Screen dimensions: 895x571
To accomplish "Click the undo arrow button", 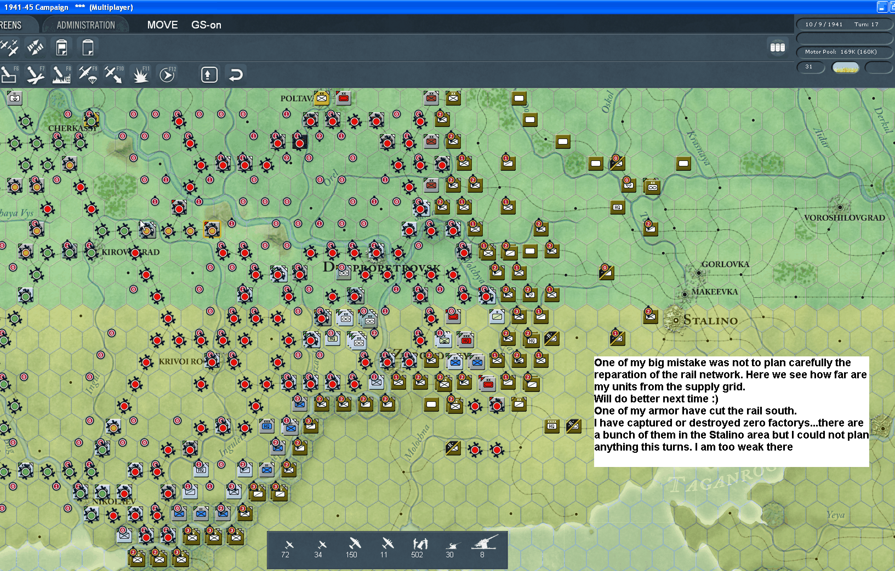I will [x=235, y=74].
